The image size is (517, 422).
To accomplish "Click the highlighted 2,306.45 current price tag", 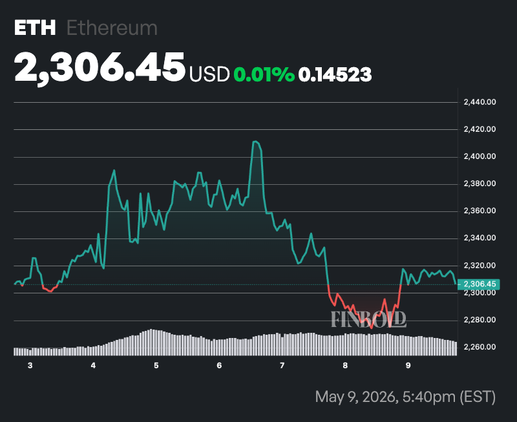I will coord(479,284).
